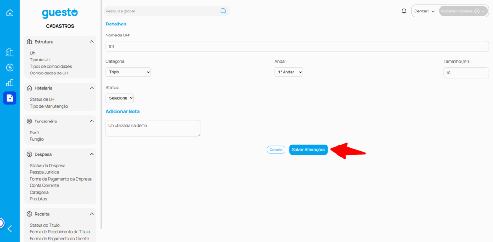493x242 pixels.
Task: Click the Salvar Alterações button
Action: [309, 150]
